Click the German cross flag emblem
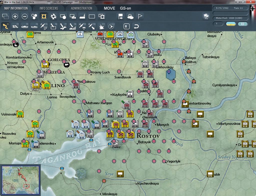This screenshot has width=256, height=196. [252, 9]
